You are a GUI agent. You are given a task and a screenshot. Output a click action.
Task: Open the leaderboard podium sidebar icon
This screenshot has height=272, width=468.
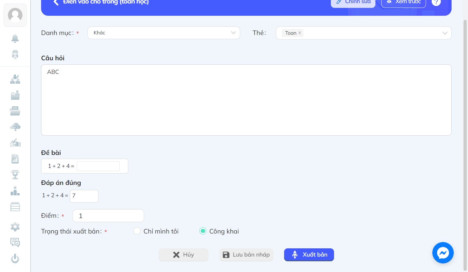[15, 191]
